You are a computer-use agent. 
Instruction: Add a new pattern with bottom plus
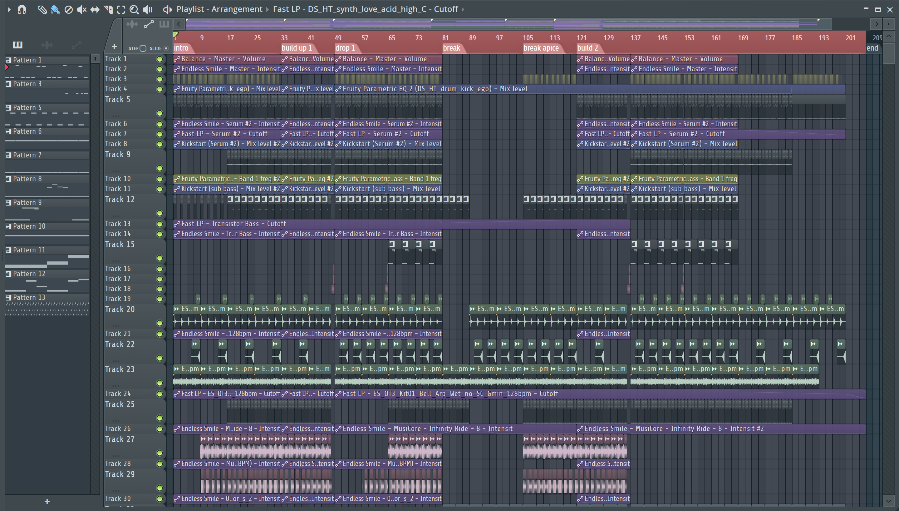pyautogui.click(x=47, y=501)
